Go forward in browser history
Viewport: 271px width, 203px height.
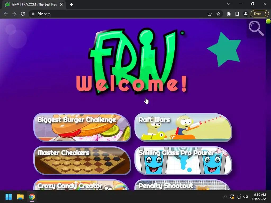[x=14, y=14]
